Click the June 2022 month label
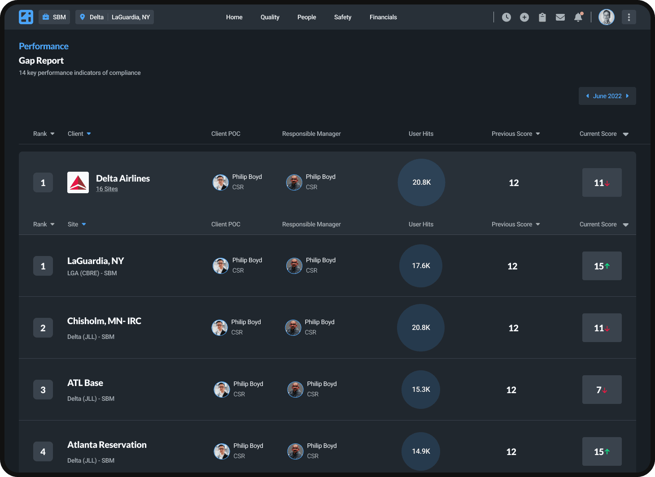 pyautogui.click(x=607, y=96)
